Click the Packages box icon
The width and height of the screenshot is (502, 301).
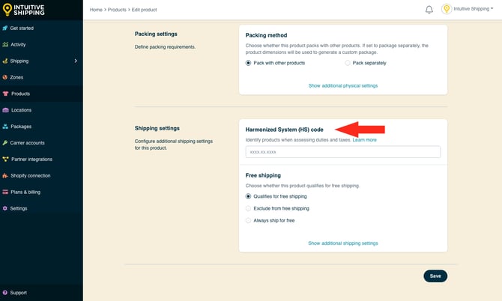5,127
